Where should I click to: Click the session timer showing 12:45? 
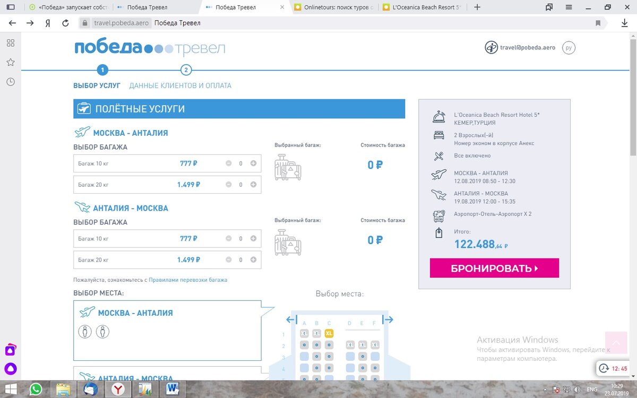point(614,368)
